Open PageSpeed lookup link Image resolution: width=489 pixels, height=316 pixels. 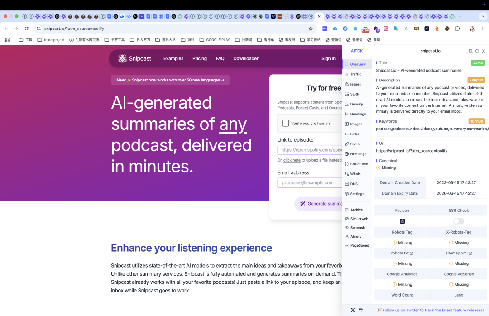pos(357,245)
